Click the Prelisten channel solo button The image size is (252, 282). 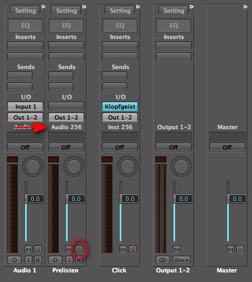79,249
